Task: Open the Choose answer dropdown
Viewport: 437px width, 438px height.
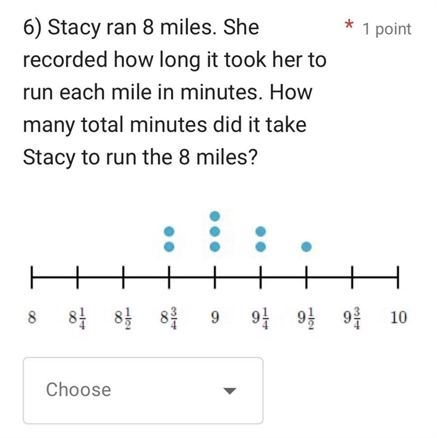Action: click(x=143, y=390)
